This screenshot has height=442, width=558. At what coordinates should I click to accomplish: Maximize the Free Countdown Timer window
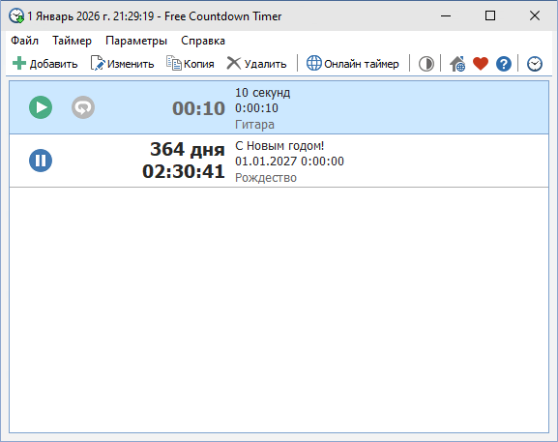pyautogui.click(x=490, y=15)
